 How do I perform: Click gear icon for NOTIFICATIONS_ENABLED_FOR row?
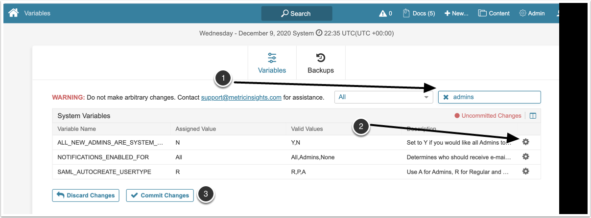click(526, 157)
